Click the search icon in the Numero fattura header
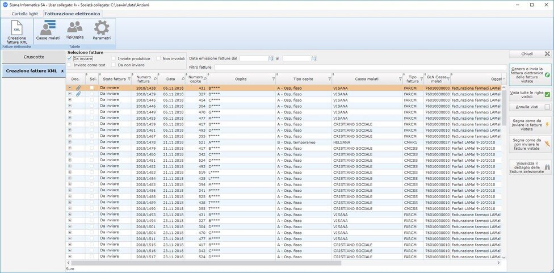554x273 pixels. point(156,79)
